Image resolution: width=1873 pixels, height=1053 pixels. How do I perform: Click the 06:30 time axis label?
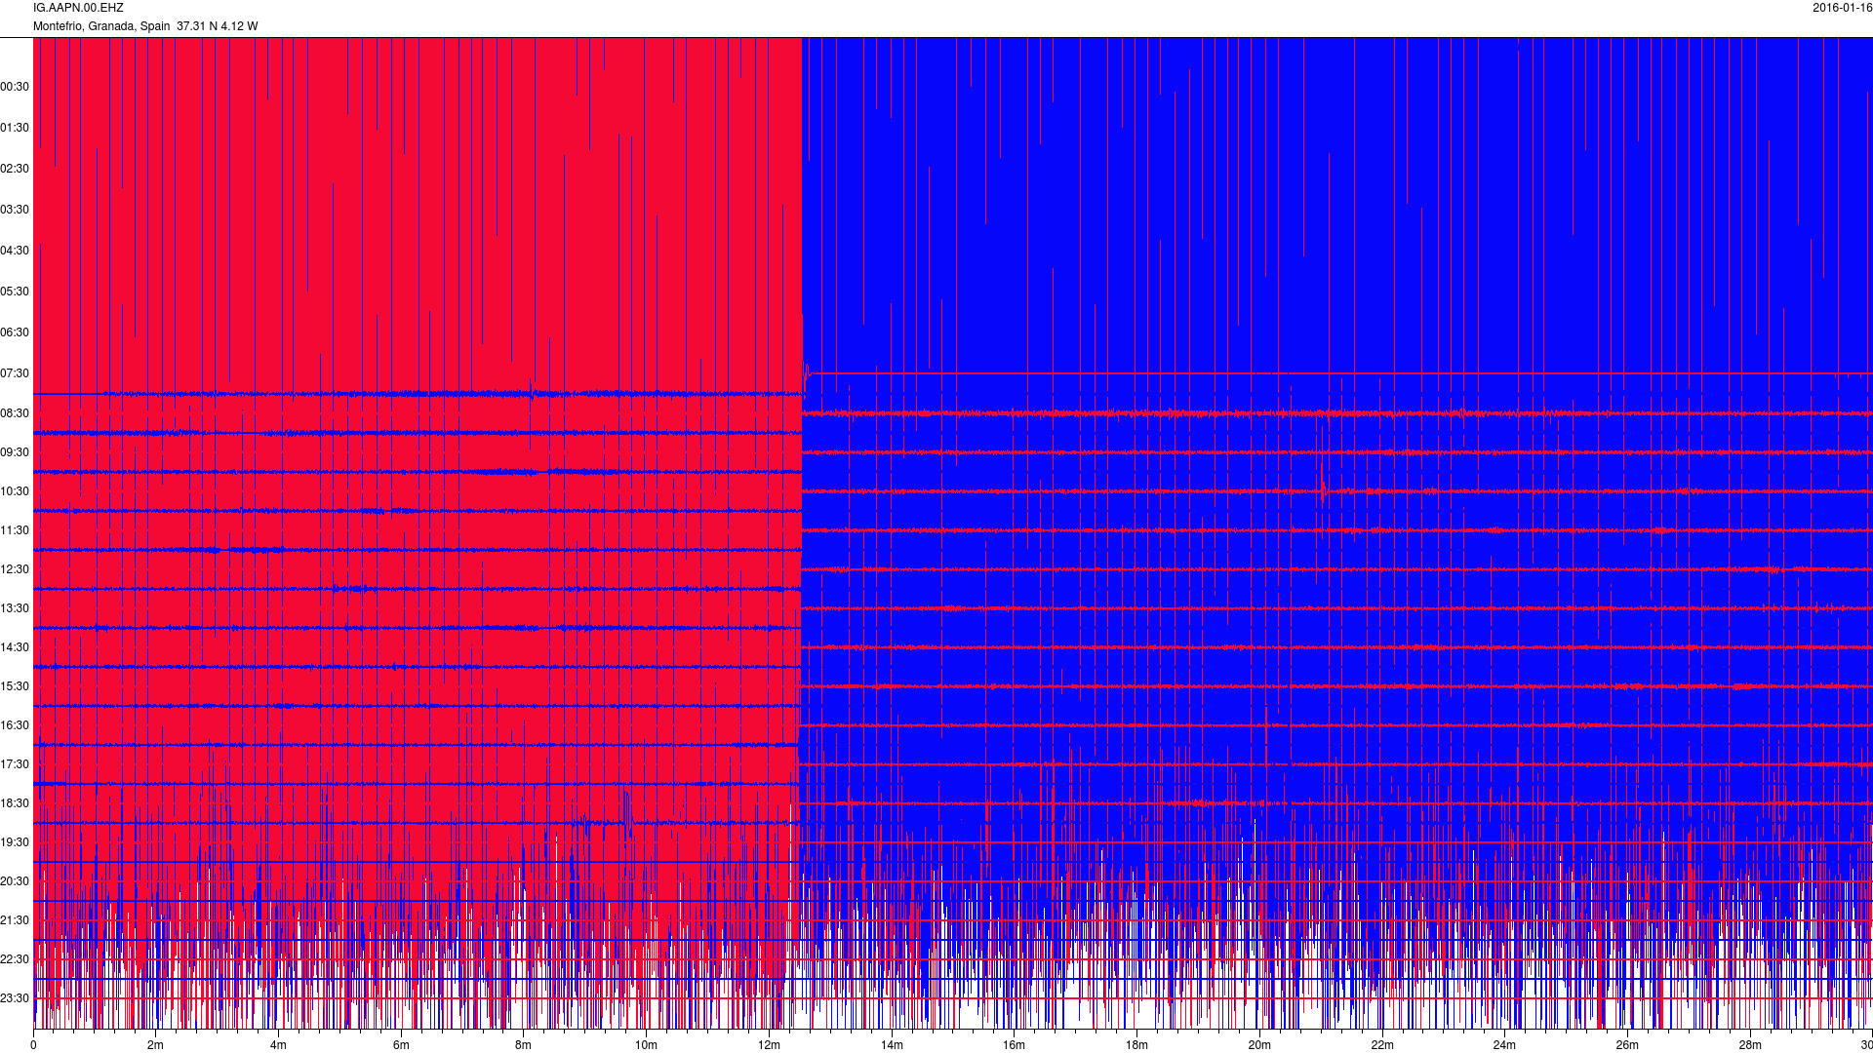pos(15,332)
